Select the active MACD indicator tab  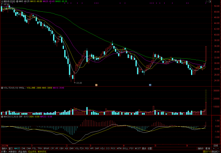tap(17, 149)
